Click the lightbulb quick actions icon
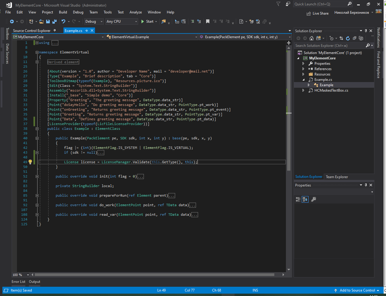This screenshot has height=296, width=386. 30,162
